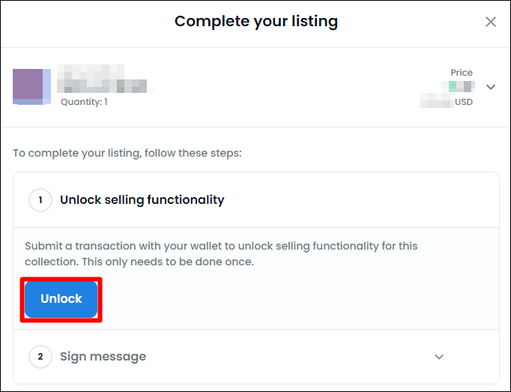Expand the price details chevron

tap(491, 87)
